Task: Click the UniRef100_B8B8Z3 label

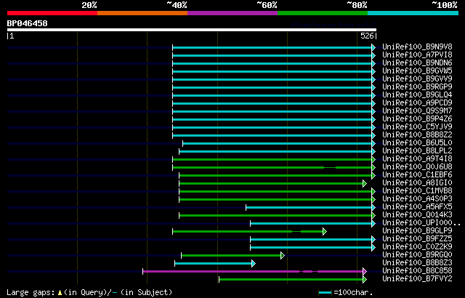Action: pos(417,263)
